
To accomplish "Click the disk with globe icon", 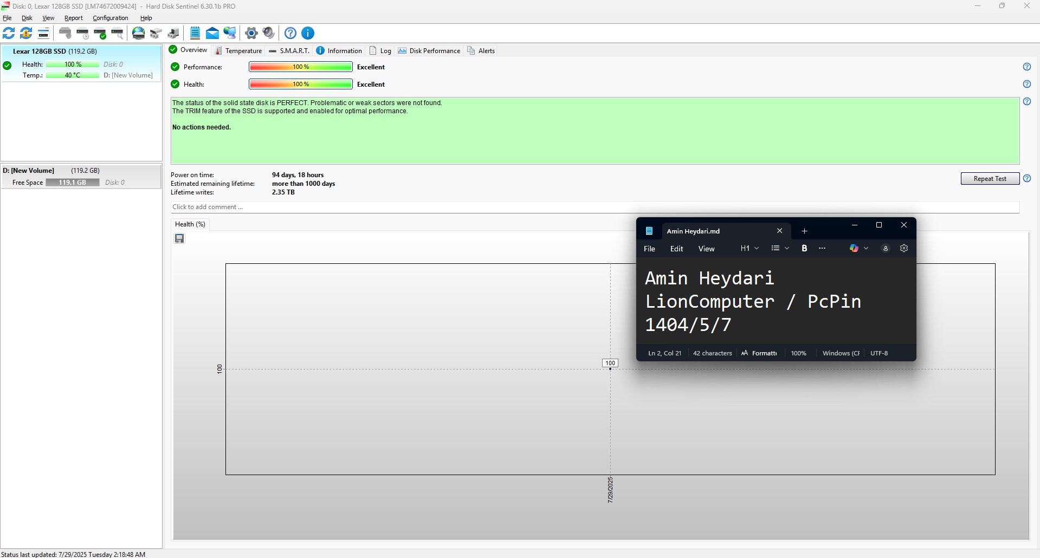I will 139,33.
